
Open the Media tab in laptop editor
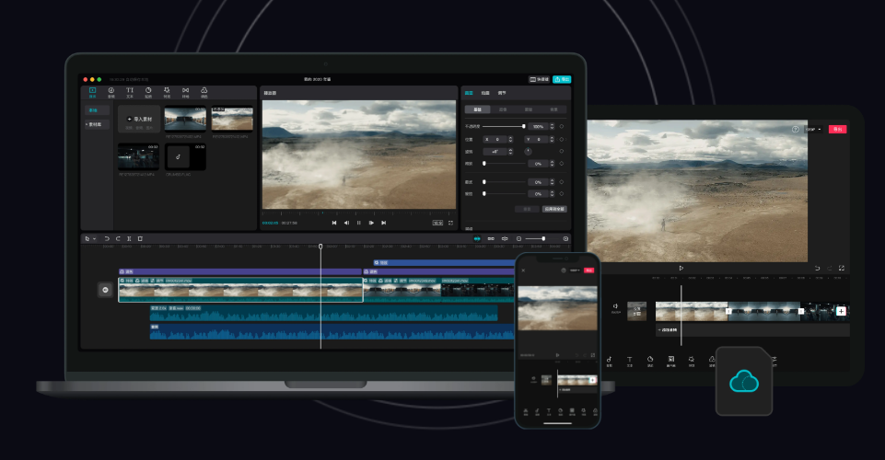pos(93,92)
